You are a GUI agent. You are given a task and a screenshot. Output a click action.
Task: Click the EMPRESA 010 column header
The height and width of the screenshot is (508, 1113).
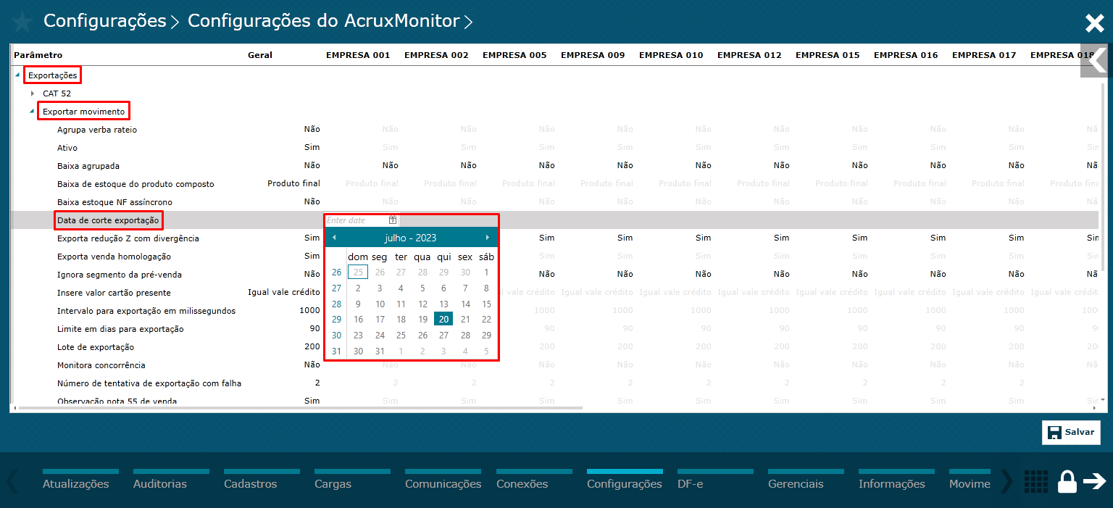pos(671,55)
